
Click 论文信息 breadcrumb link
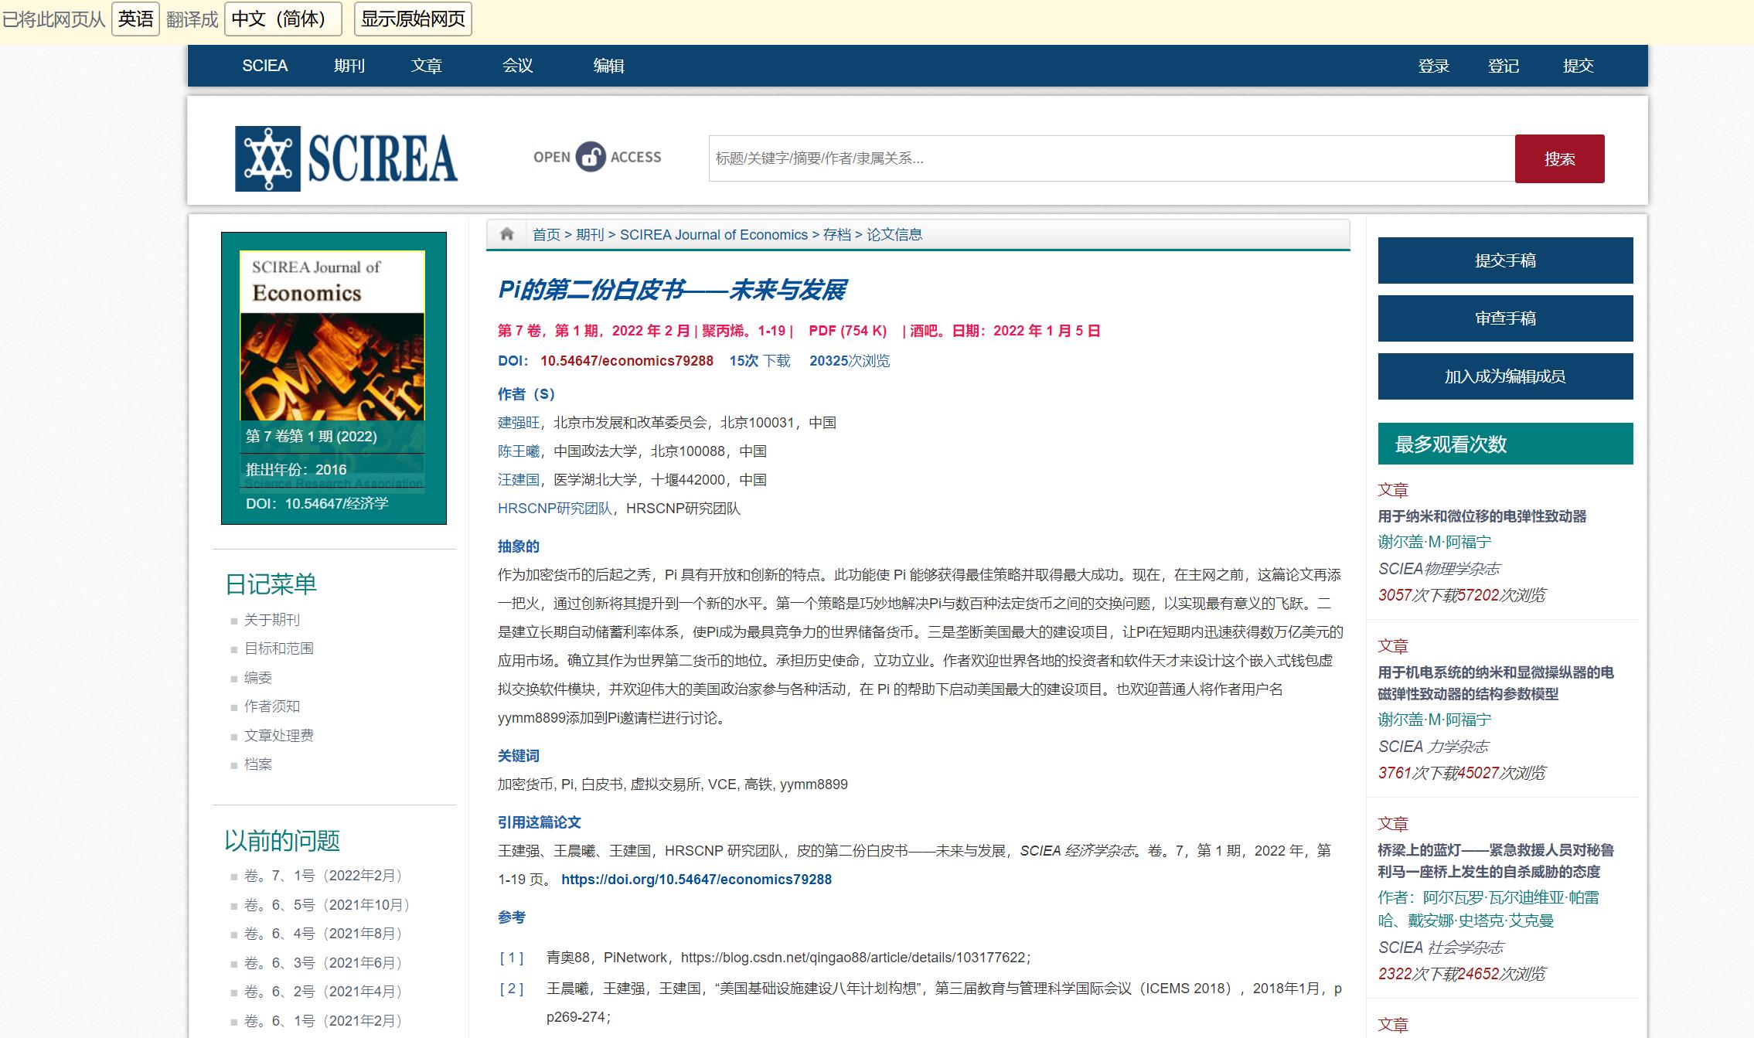point(894,234)
